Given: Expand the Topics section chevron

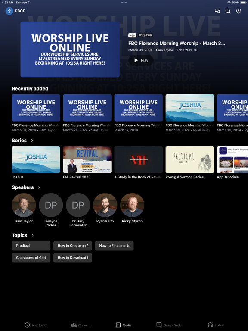Looking at the screenshot, I should point(32,235).
